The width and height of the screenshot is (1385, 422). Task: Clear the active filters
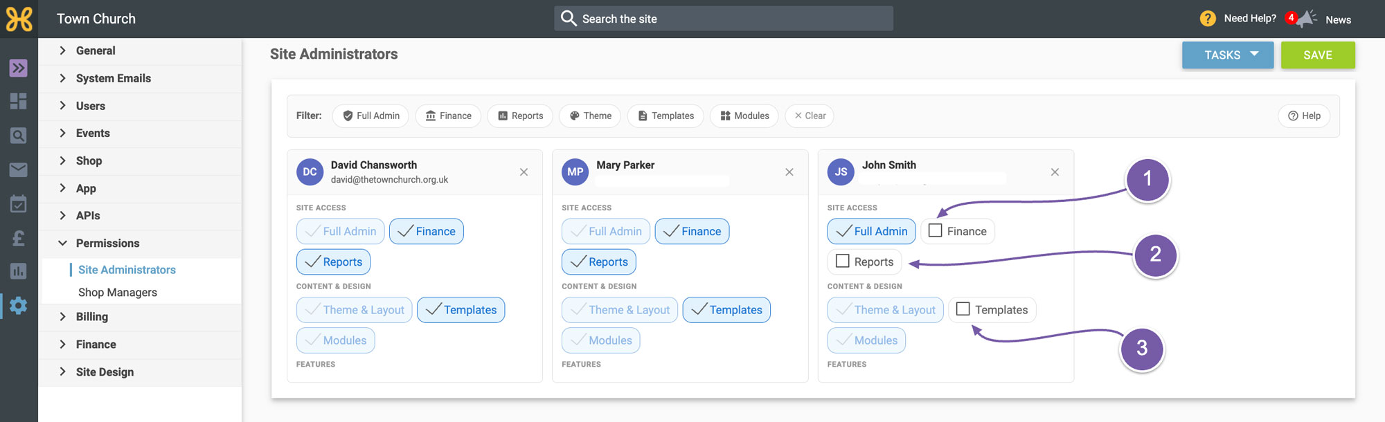point(810,116)
